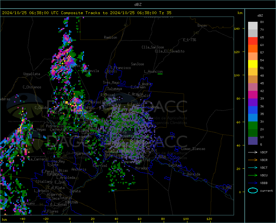Image resolution: width=276 pixels, height=223 pixels.
Task: Click the 'Clla.El_Cavadito' map label
Action: (x=170, y=51)
